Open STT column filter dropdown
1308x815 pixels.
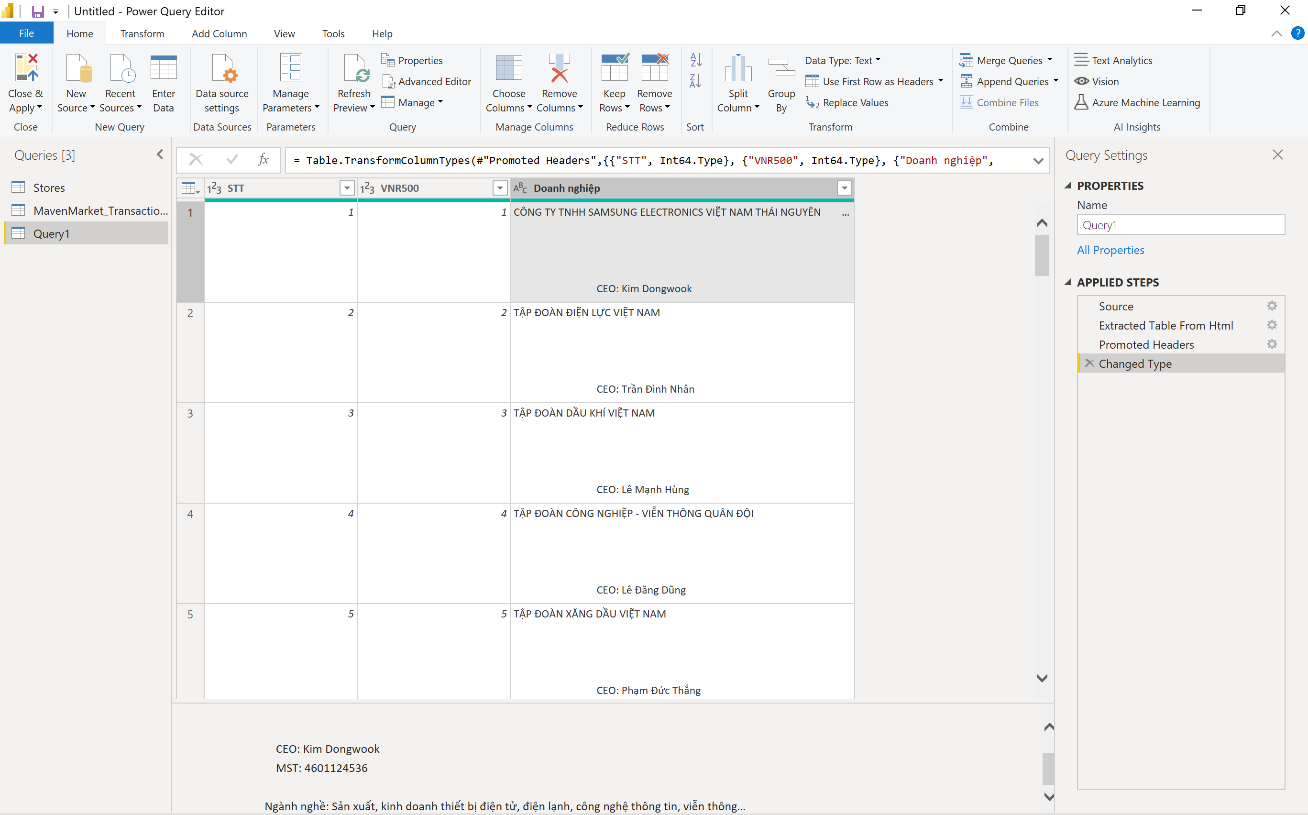coord(347,188)
